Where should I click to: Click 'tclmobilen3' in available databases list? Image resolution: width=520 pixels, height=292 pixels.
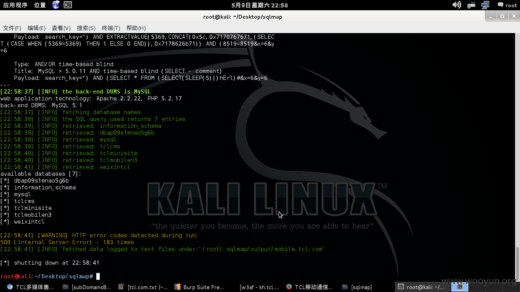[33, 215]
